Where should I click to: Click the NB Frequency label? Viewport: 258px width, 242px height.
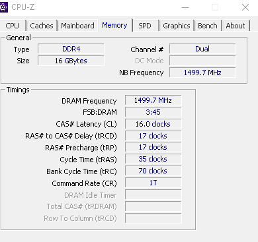[x=142, y=73]
